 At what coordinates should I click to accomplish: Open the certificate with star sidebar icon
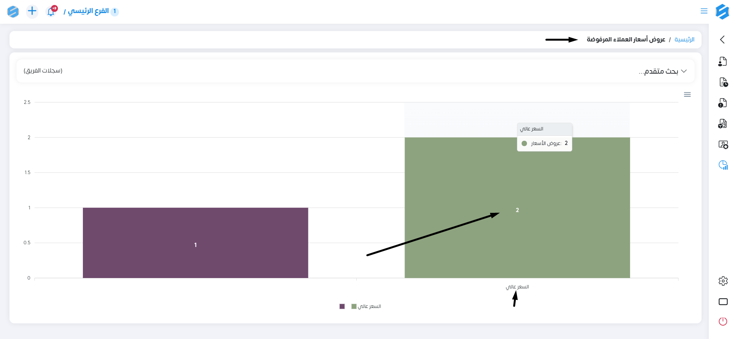pos(723,145)
